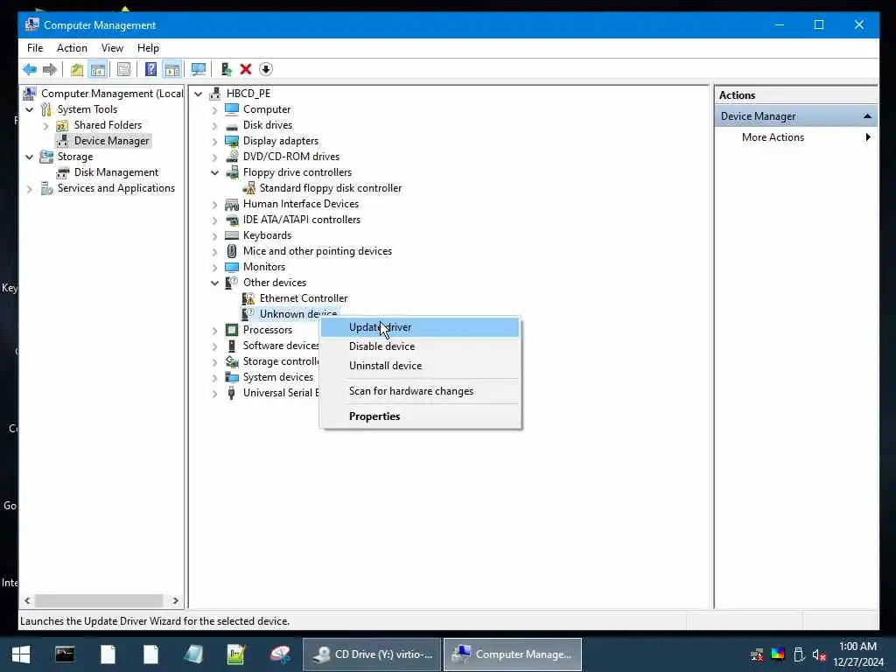Collapse the Storage node
Viewport: 896px width, 672px height.
click(x=29, y=157)
